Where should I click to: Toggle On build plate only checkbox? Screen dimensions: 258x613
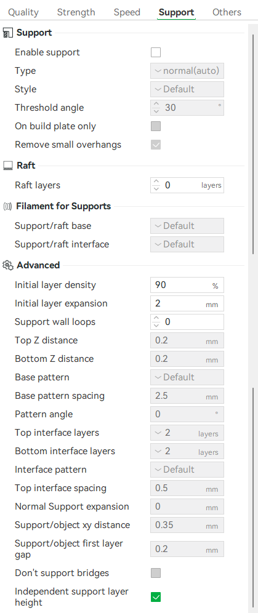[x=156, y=126]
